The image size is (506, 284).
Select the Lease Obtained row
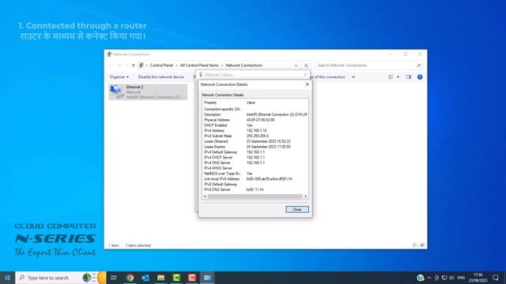(x=255, y=141)
